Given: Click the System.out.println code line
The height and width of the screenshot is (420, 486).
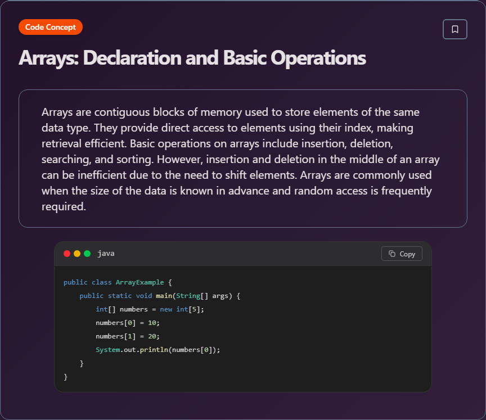Looking at the screenshot, I should pos(157,350).
